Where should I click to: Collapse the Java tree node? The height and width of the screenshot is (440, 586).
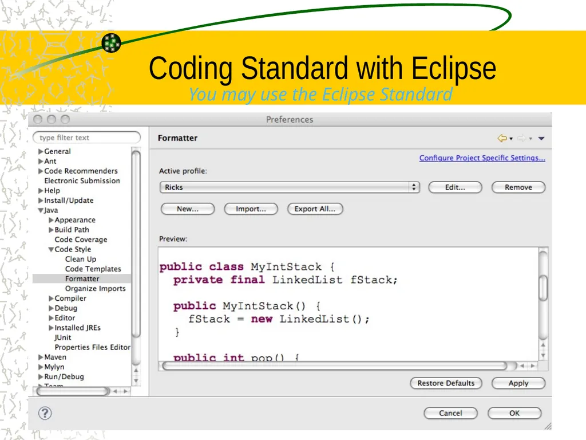click(x=41, y=210)
